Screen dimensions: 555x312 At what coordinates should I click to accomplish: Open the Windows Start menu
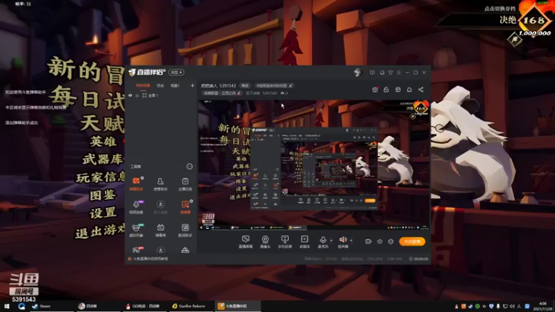pos(7,306)
